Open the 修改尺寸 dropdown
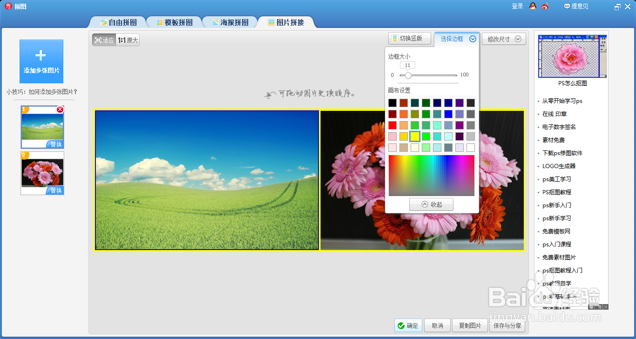 pos(504,39)
